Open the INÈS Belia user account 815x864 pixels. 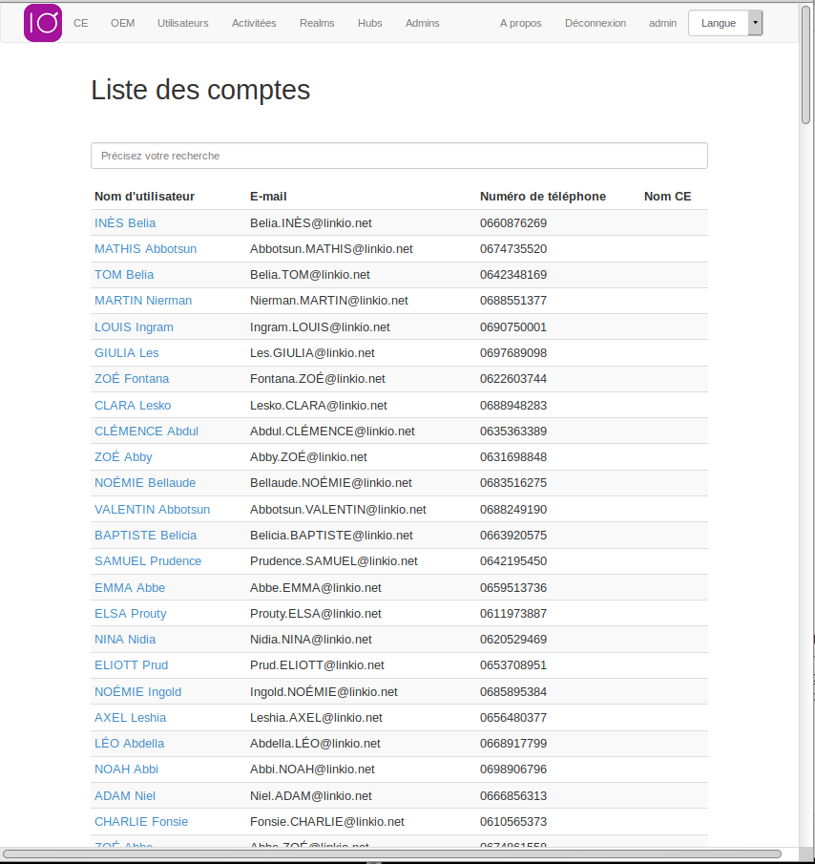(x=125, y=222)
